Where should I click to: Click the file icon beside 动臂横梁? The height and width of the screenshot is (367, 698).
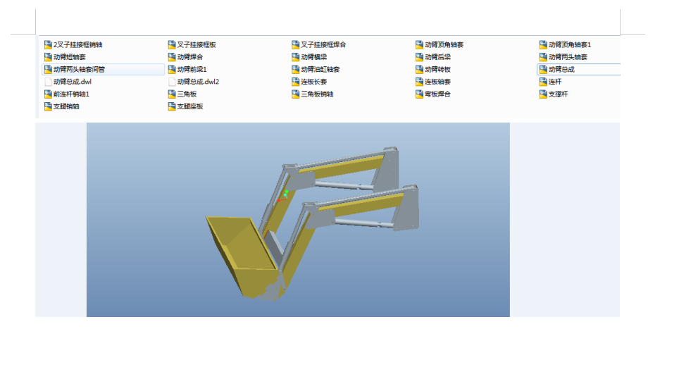pyautogui.click(x=296, y=57)
